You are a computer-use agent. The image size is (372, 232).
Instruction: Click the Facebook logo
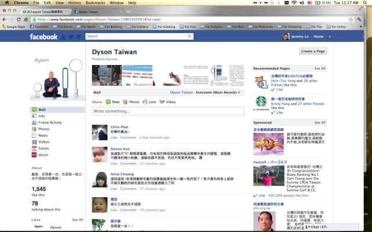(44, 37)
